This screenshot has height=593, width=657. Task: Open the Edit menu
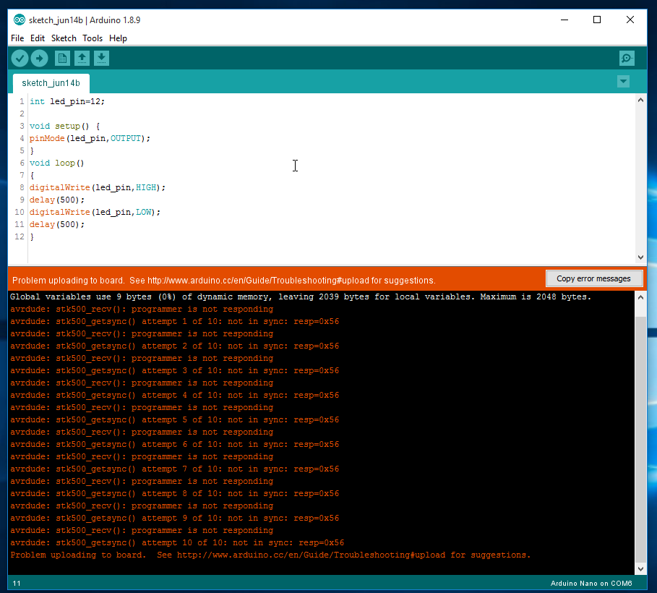point(38,38)
